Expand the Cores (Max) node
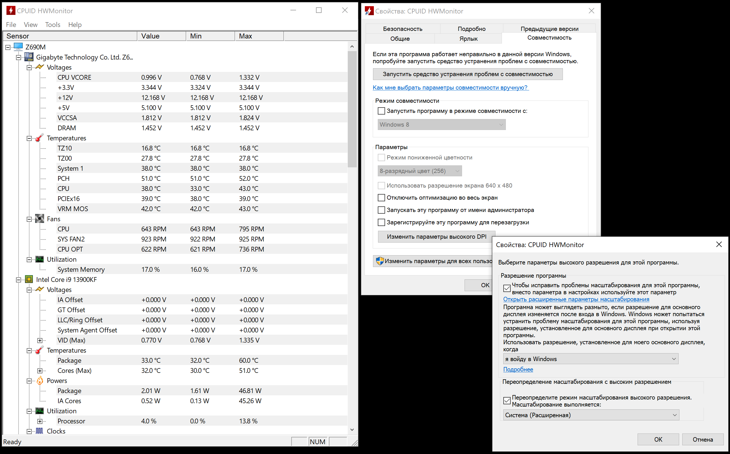This screenshot has width=730, height=454. [40, 371]
